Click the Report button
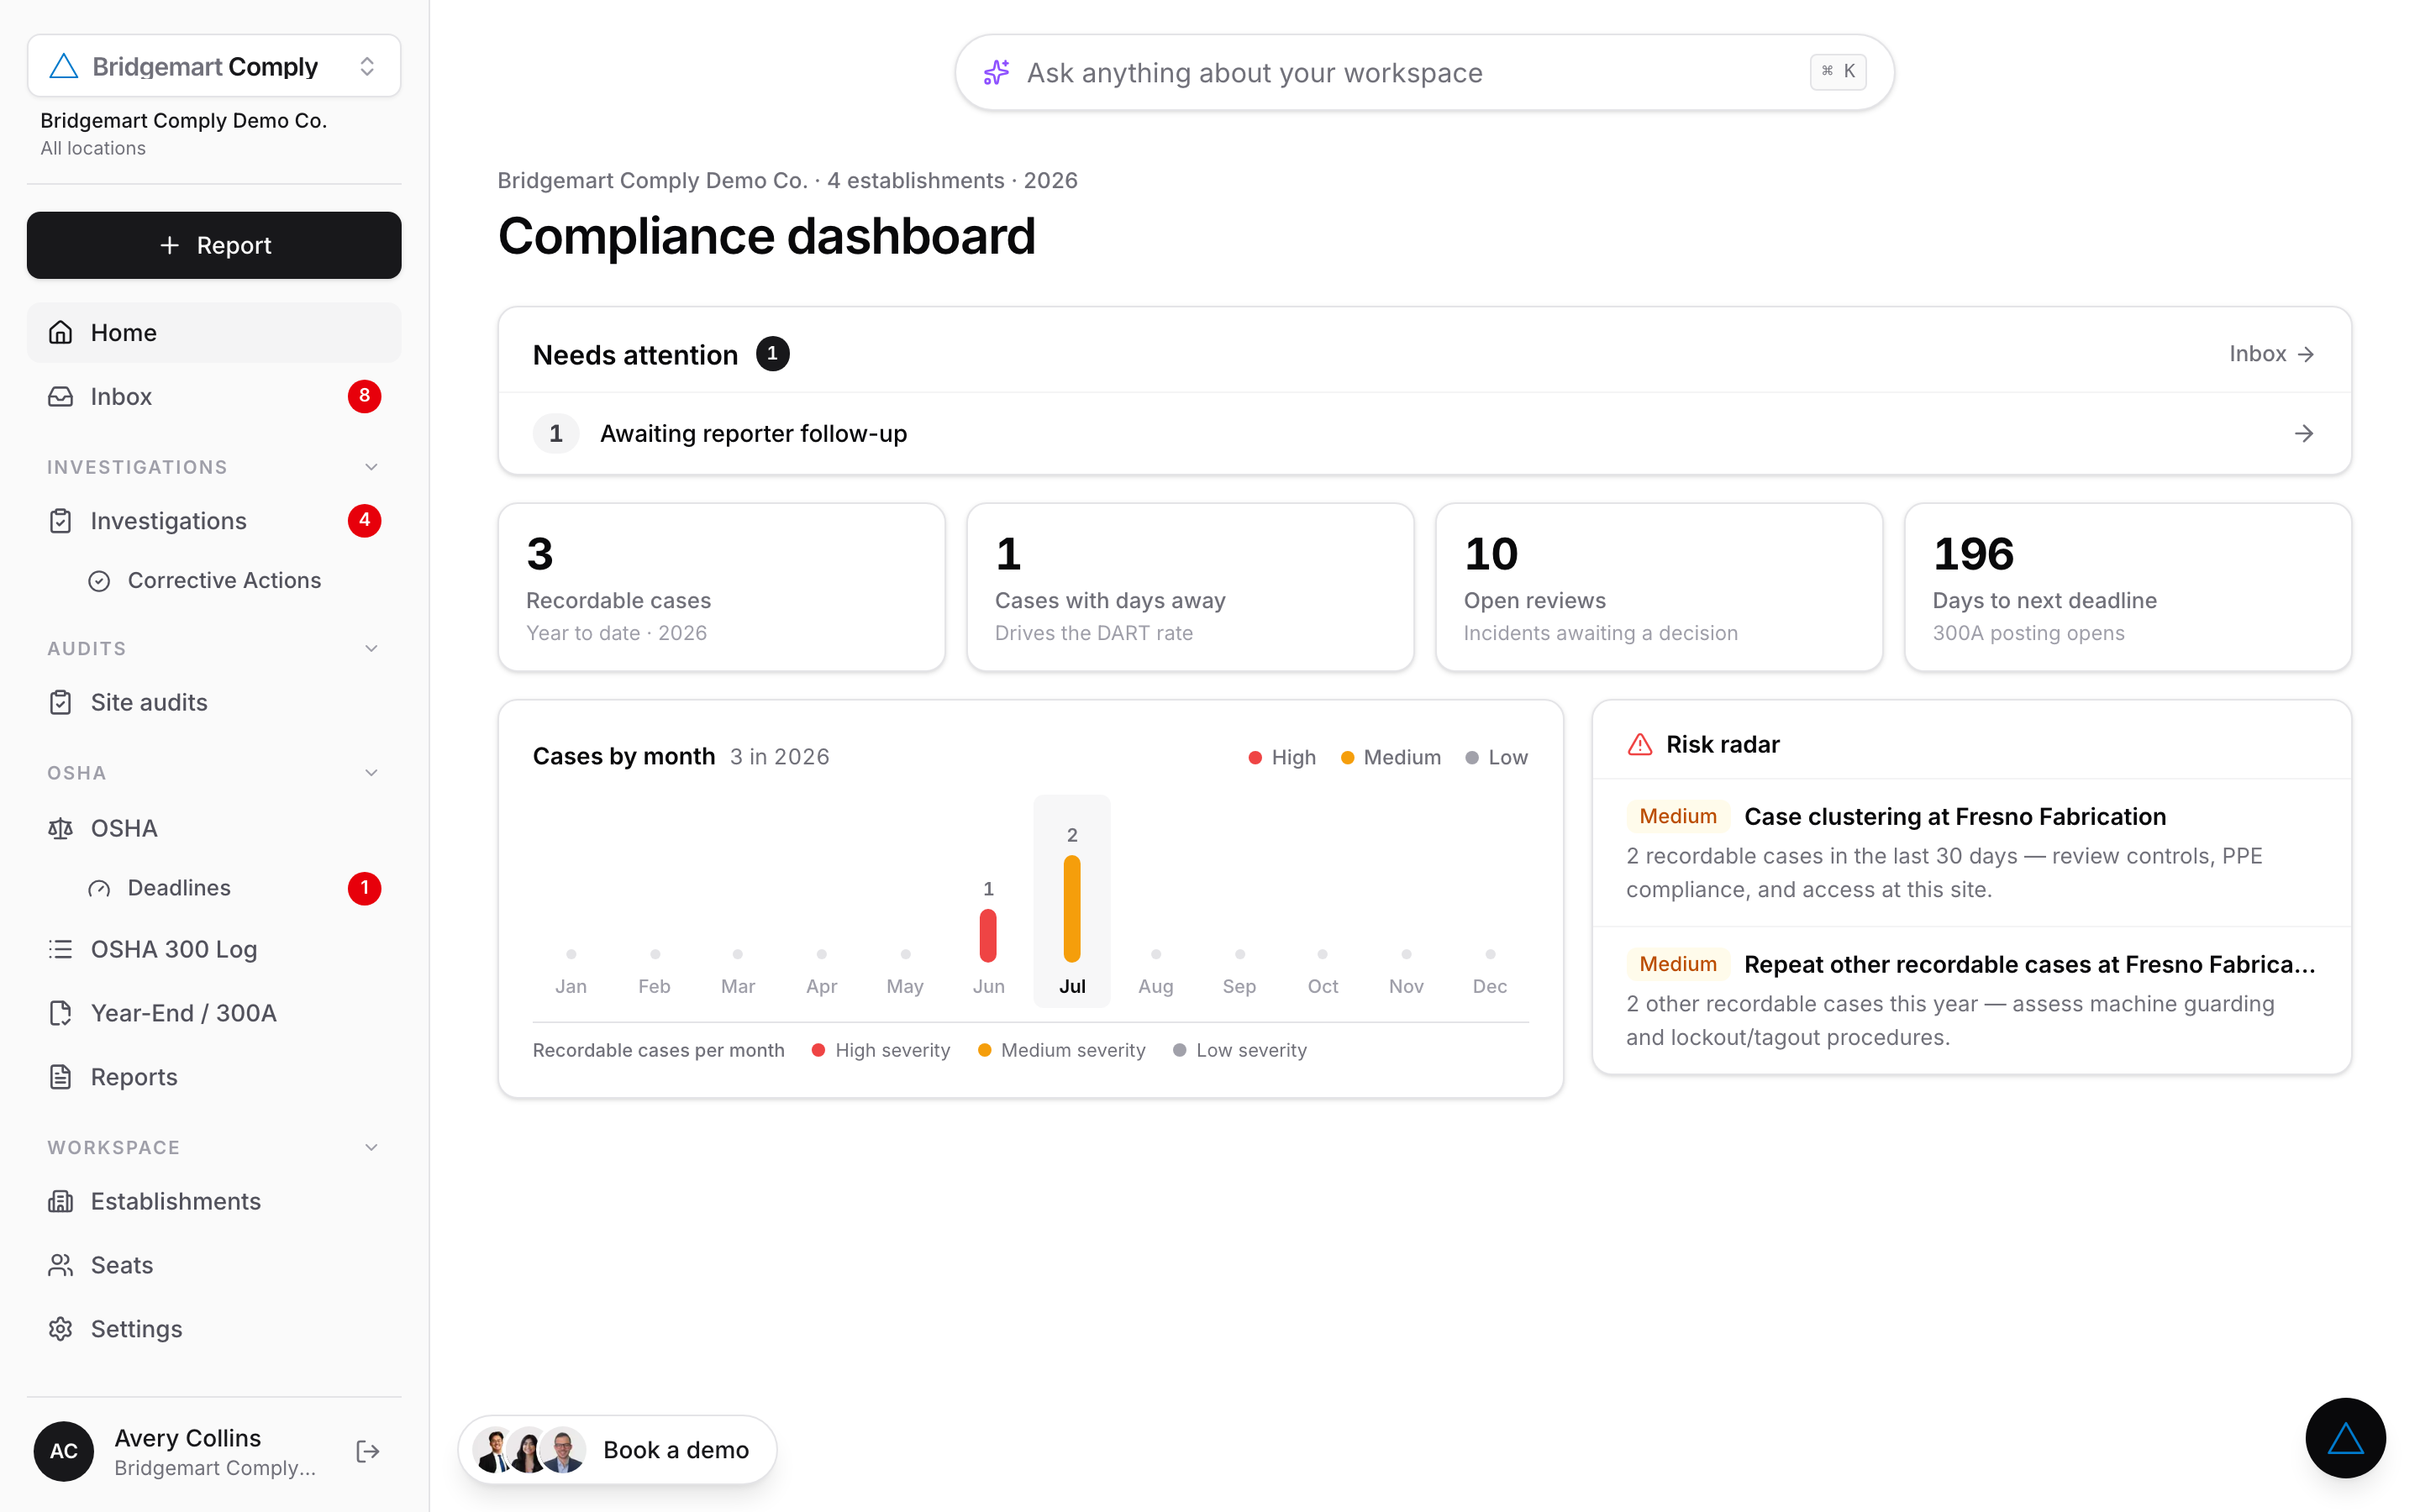This screenshot has width=2420, height=1512. coord(214,245)
